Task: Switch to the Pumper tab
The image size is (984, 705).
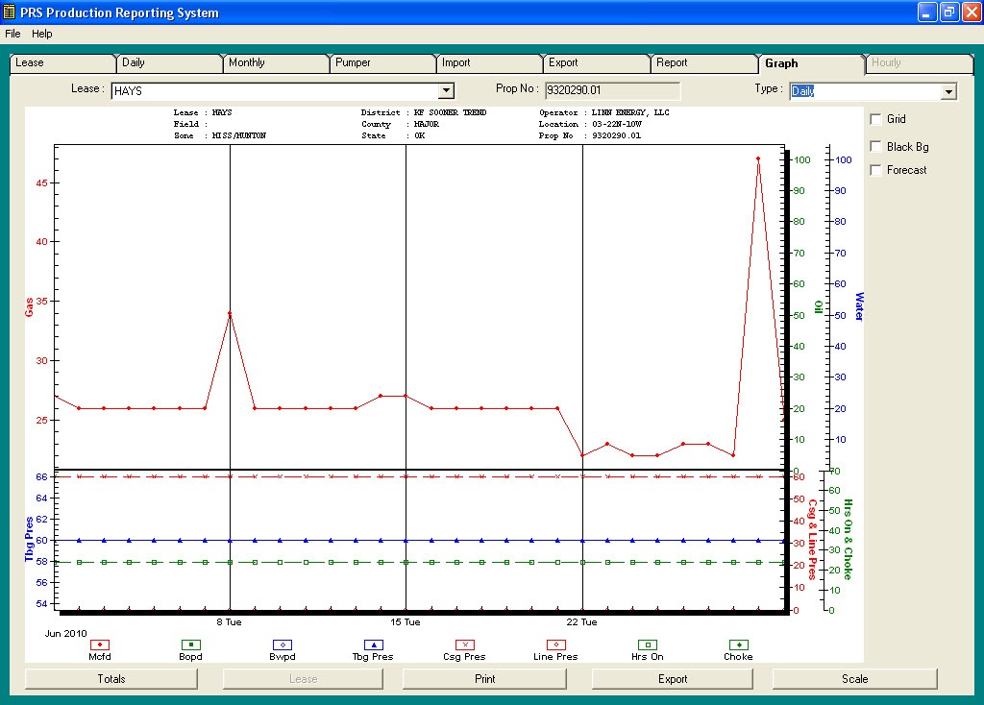Action: pos(381,62)
